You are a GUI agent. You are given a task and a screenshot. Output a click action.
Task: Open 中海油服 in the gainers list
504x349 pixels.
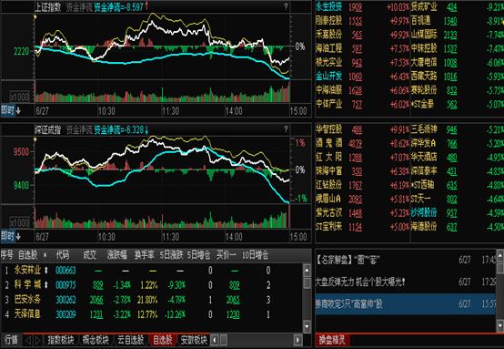(328, 90)
